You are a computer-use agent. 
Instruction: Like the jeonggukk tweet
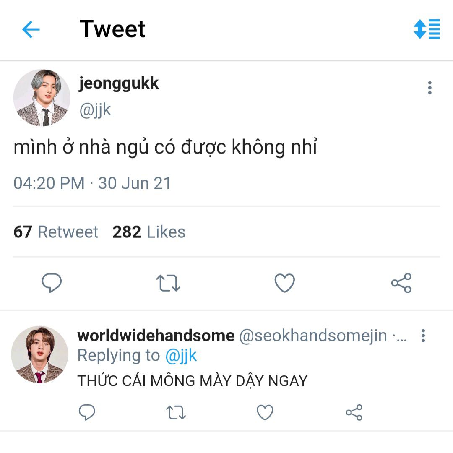click(284, 283)
